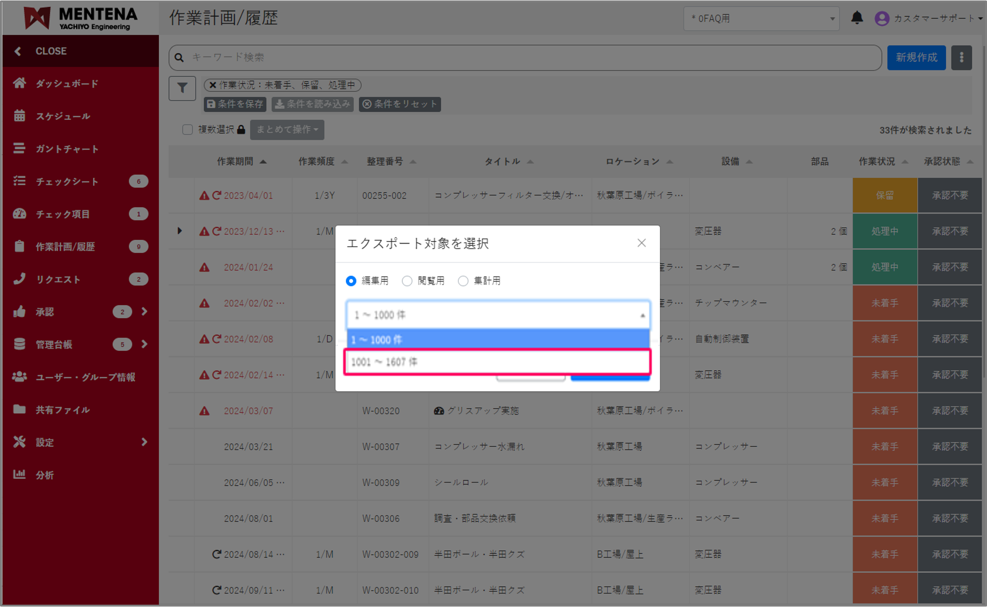Open the 分析 chart icon

point(19,475)
